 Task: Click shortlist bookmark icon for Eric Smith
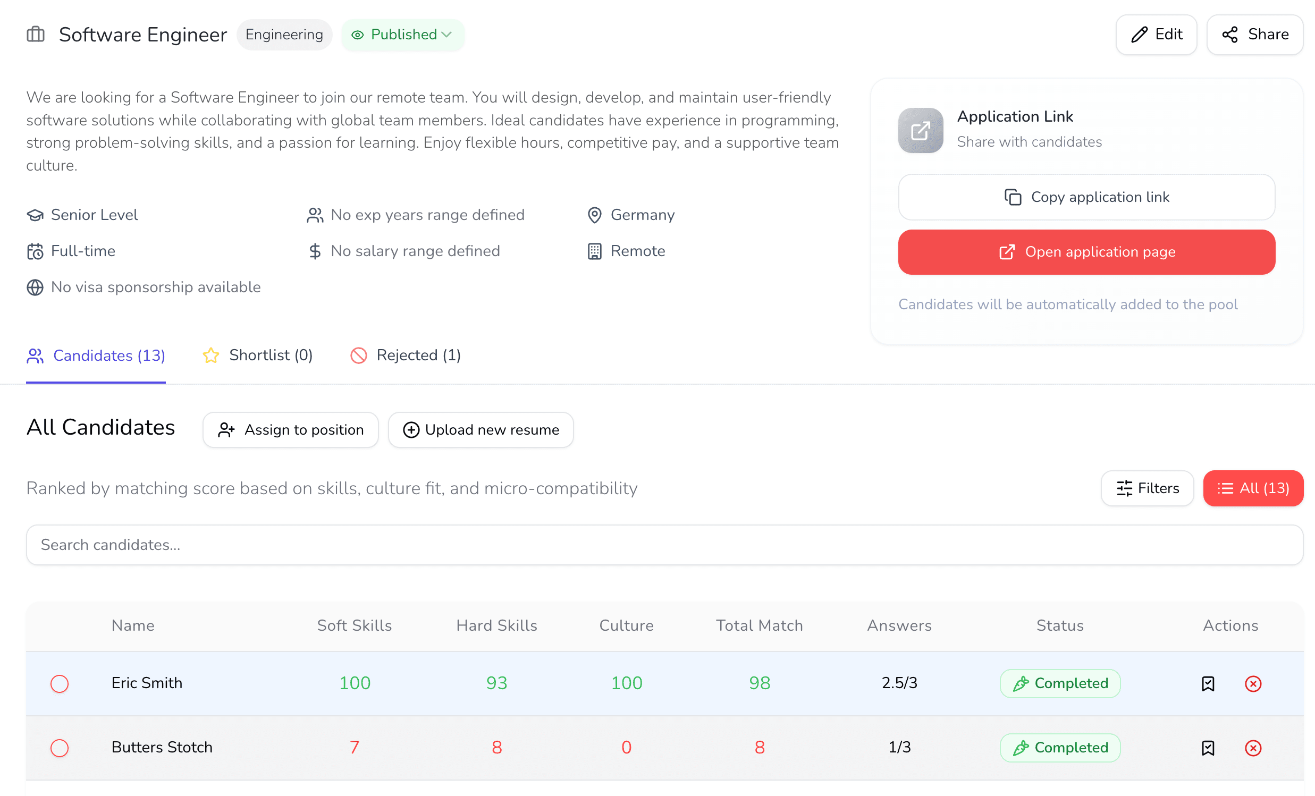(x=1208, y=683)
